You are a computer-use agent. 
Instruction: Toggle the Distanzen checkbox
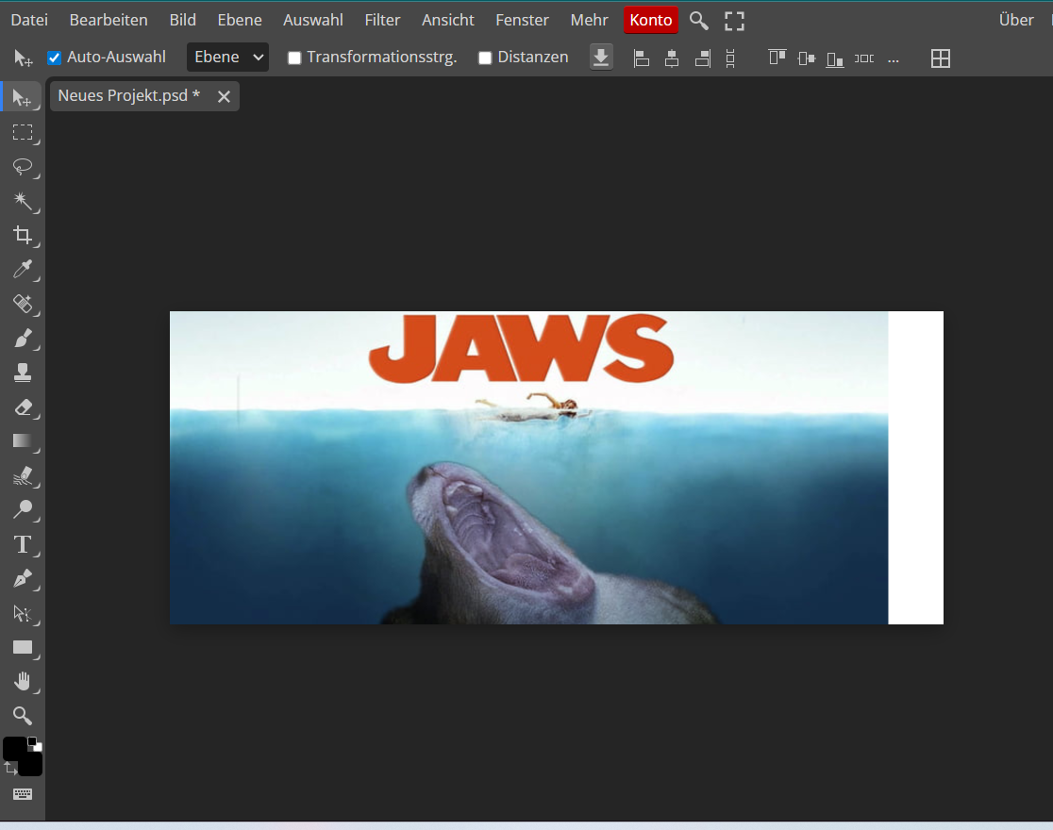click(x=485, y=58)
